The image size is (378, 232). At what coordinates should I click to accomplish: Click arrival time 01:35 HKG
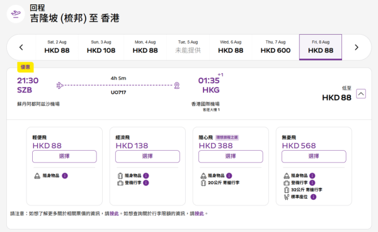[x=209, y=85]
